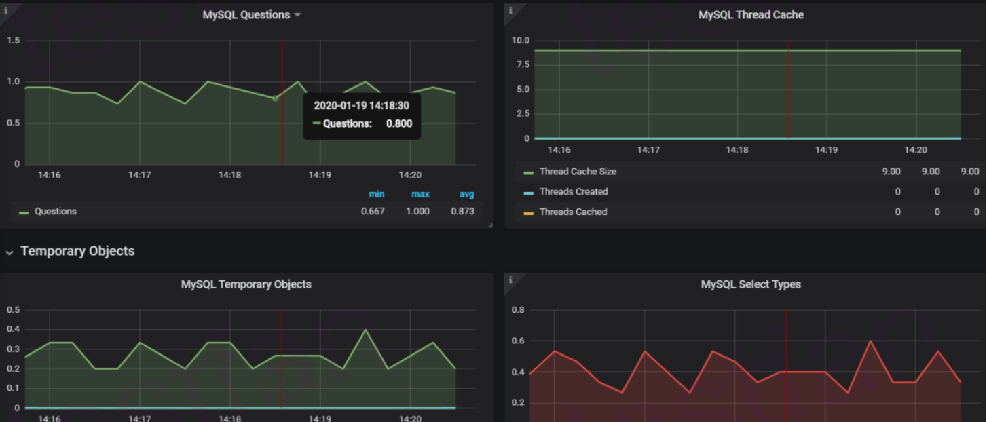987x422 pixels.
Task: Toggle the Threads Cached legend series
Action: click(x=573, y=212)
